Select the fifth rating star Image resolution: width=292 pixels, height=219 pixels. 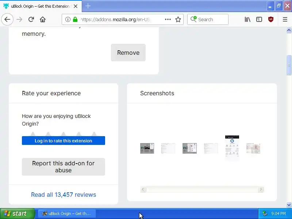tap(94, 134)
